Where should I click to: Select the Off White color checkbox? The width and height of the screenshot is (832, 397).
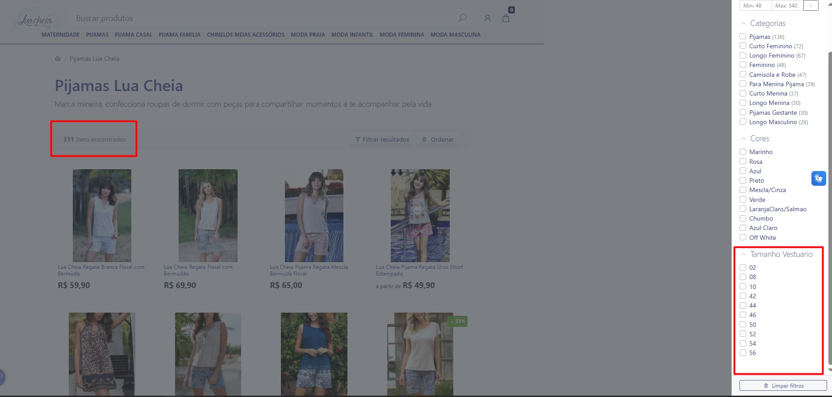[x=743, y=237]
